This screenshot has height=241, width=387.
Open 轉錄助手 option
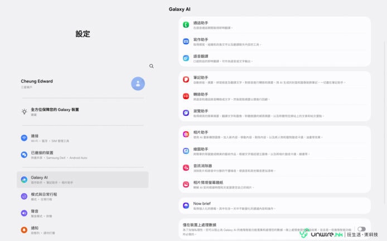point(275,96)
